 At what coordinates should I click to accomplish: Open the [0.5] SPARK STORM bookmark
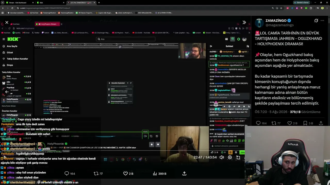(163, 13)
